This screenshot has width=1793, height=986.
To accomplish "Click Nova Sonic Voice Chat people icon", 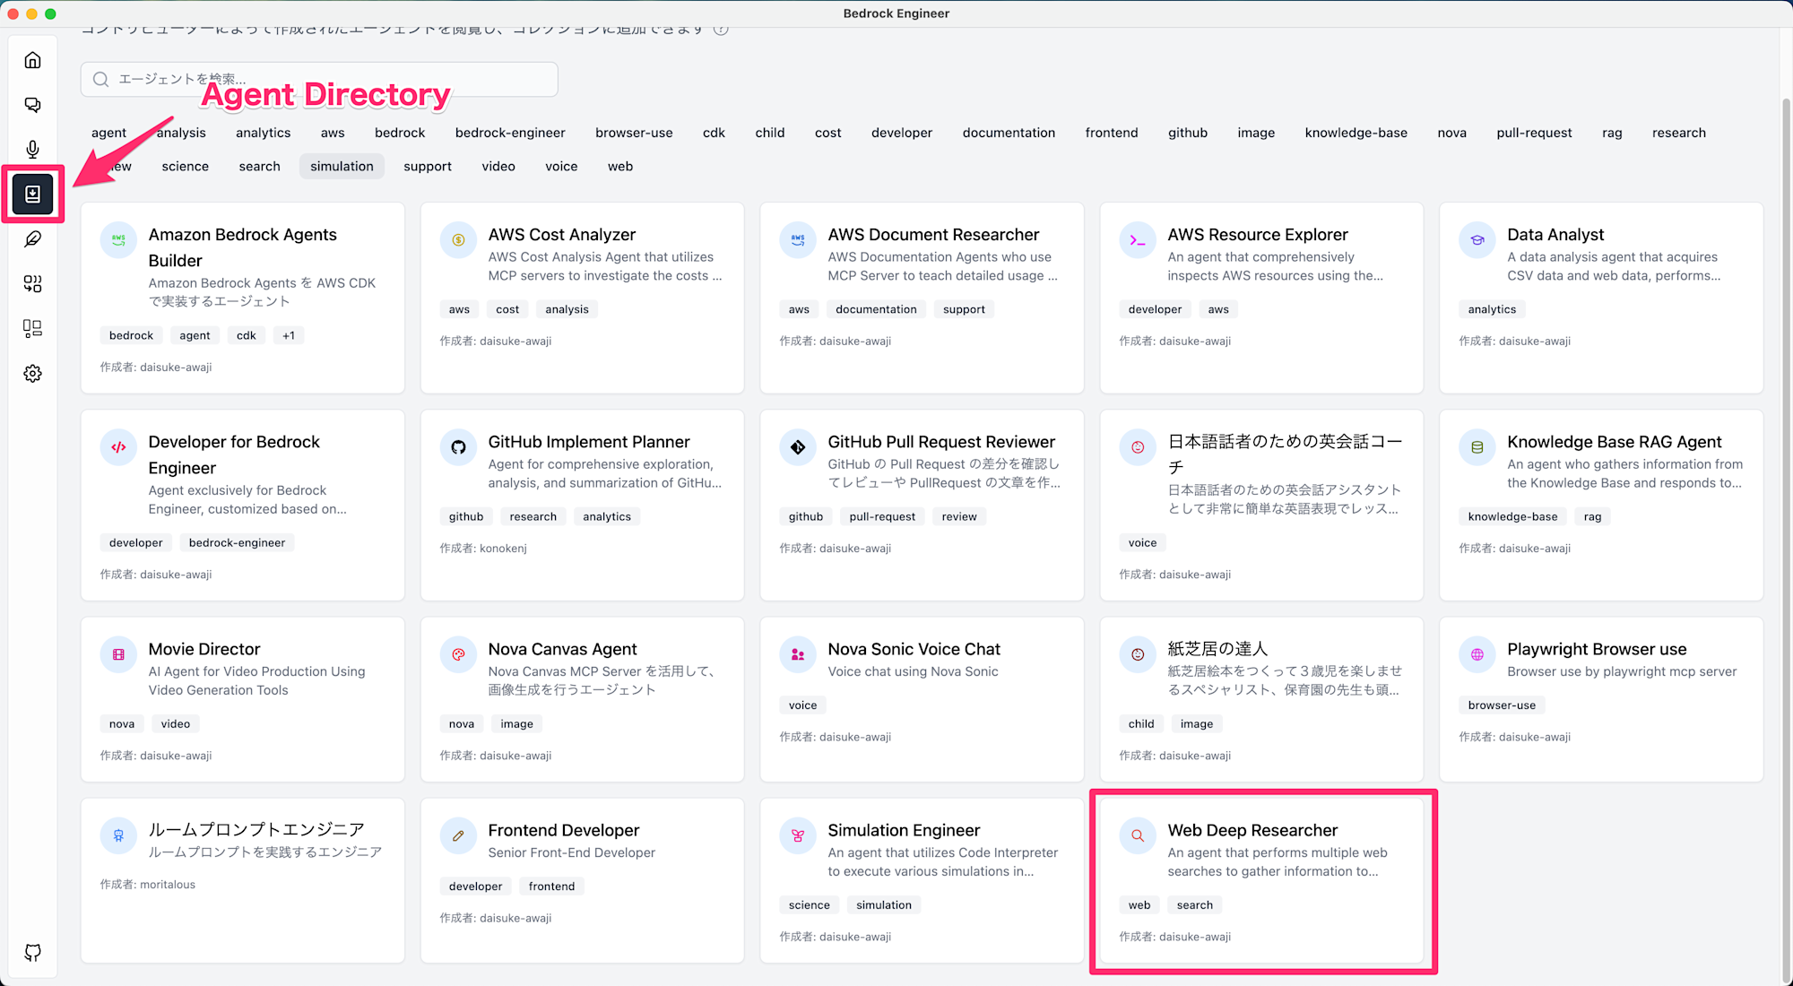I will point(798,654).
